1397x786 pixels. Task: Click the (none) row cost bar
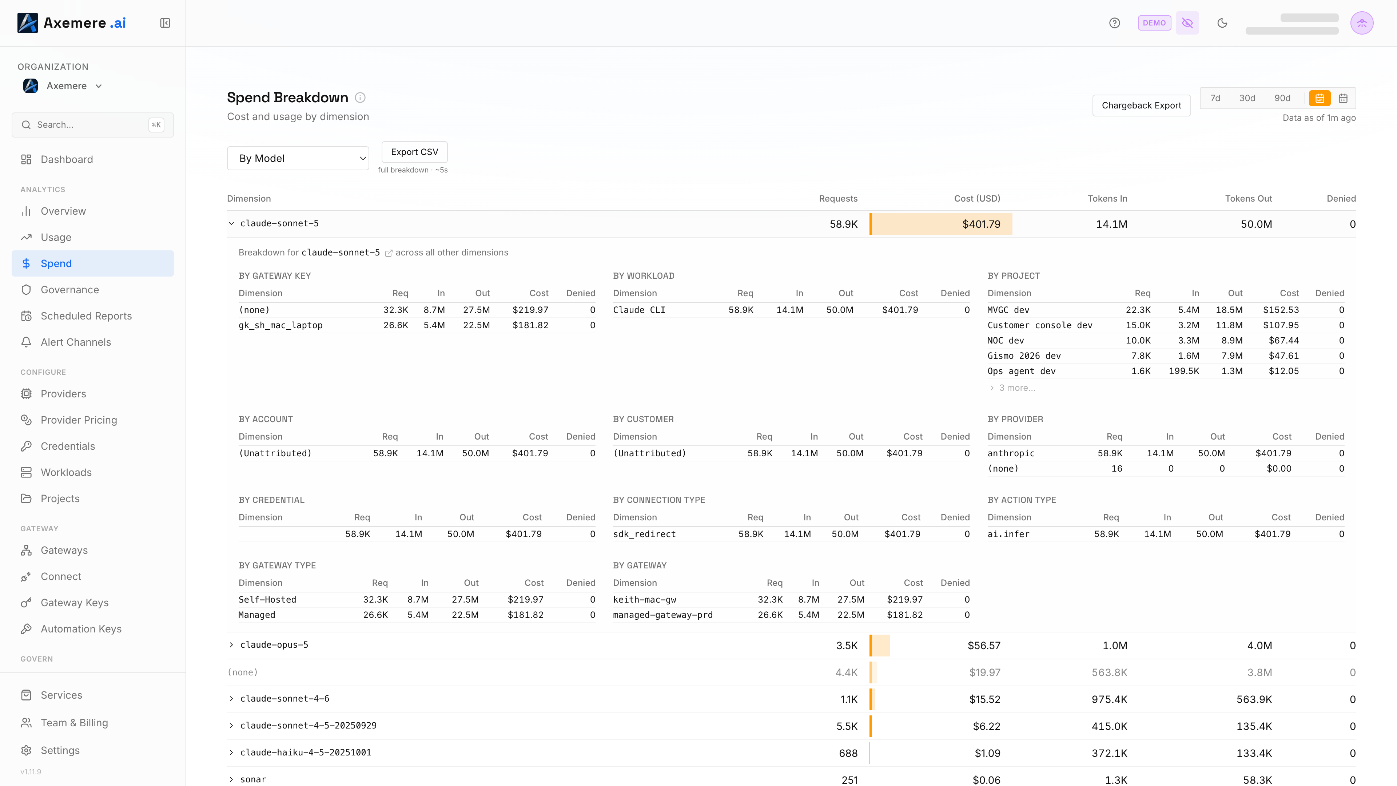coord(873,672)
